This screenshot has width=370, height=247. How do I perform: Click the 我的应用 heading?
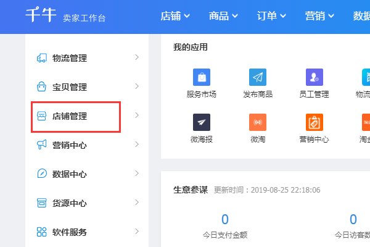pyautogui.click(x=191, y=47)
